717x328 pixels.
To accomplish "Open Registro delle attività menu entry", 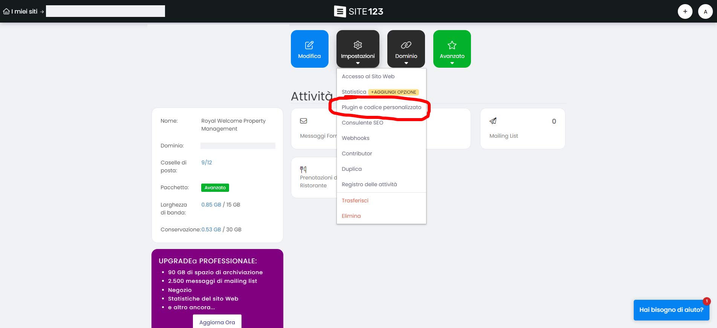I will tap(369, 184).
